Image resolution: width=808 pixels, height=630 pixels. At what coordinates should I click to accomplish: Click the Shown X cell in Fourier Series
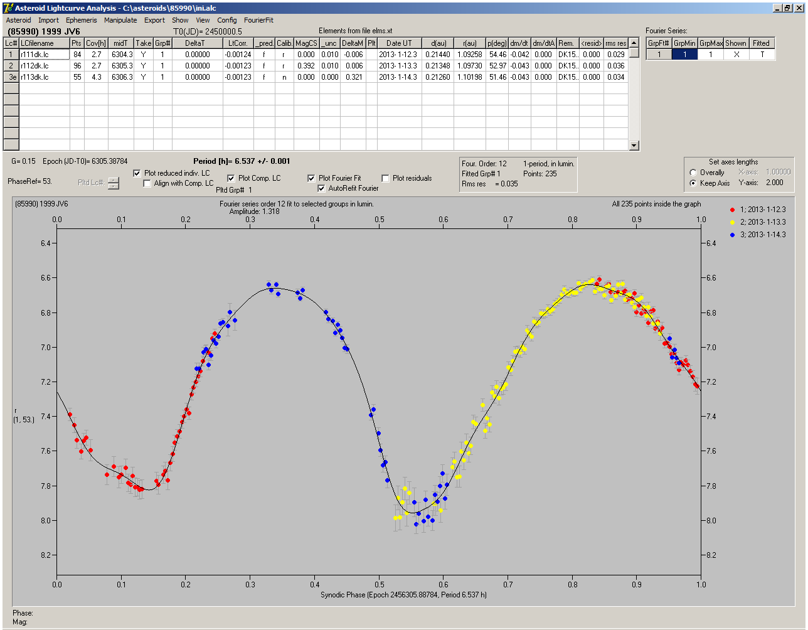(736, 55)
